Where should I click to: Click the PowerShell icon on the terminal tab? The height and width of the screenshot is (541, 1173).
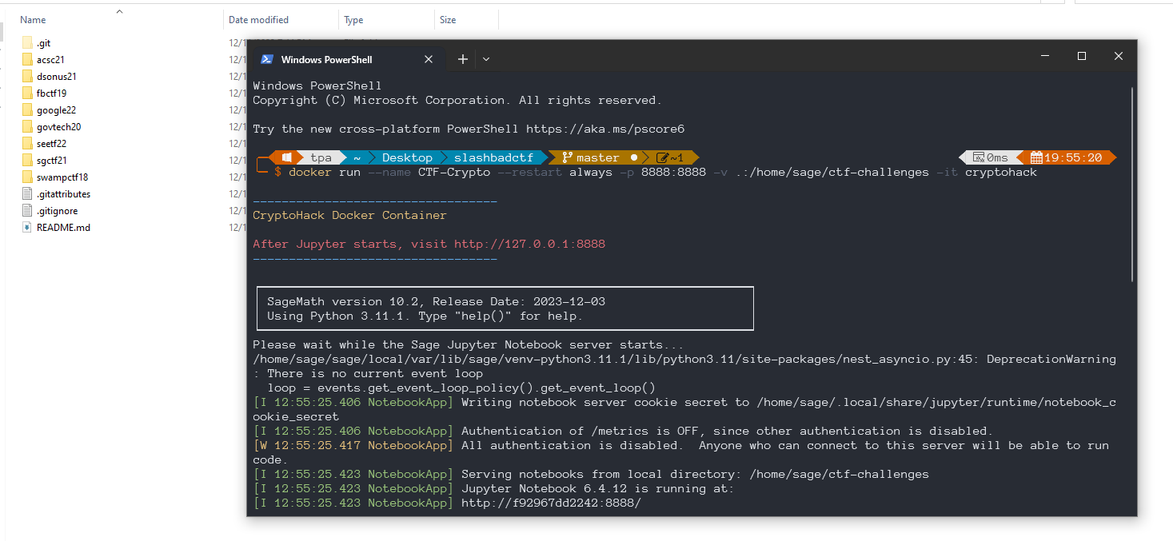point(267,59)
